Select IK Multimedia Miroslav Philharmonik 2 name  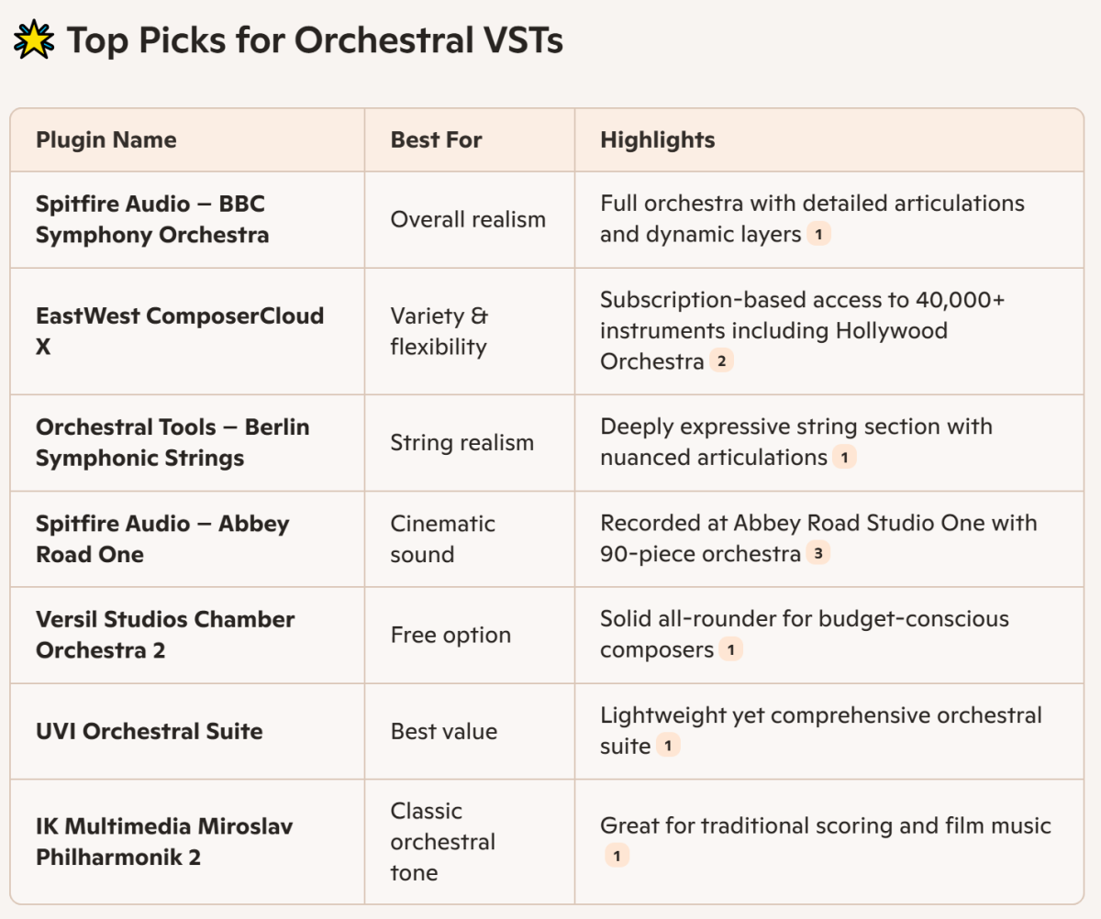point(164,842)
